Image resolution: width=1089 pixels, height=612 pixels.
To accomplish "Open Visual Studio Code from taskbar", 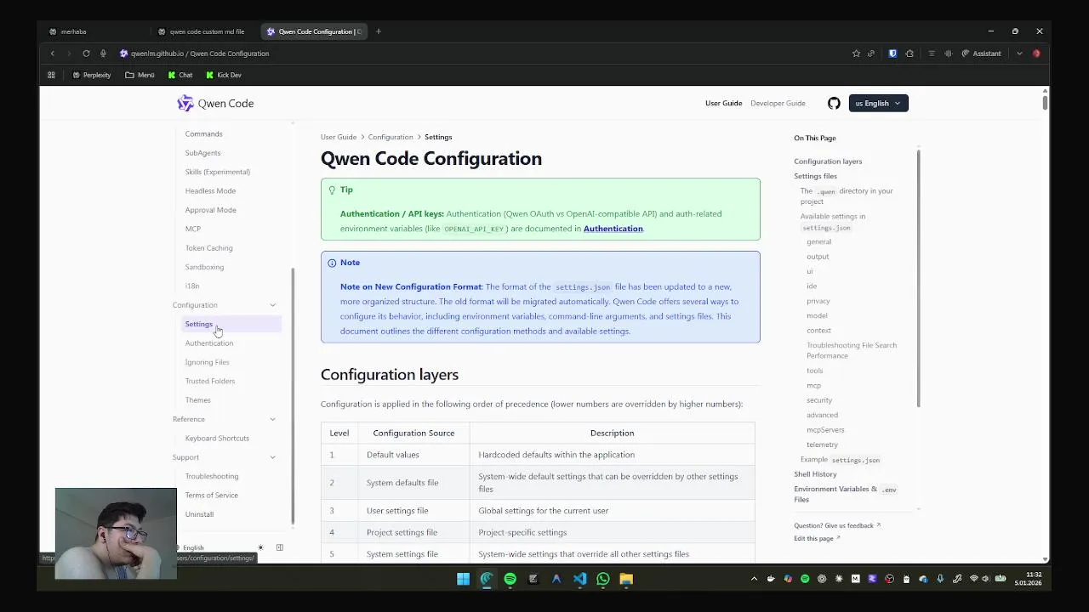I will pyautogui.click(x=579, y=579).
